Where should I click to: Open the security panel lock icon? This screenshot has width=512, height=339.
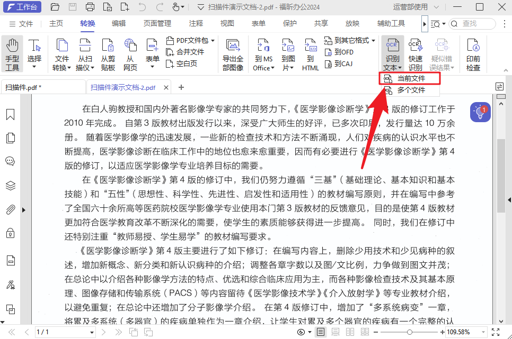pyautogui.click(x=10, y=234)
